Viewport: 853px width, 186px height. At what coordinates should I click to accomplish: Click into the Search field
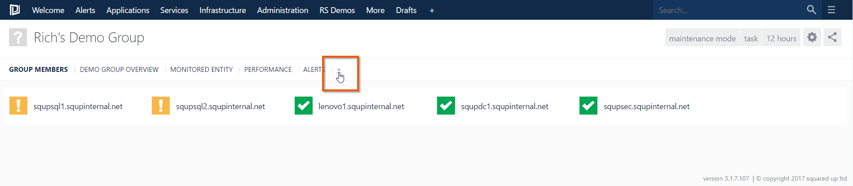click(x=728, y=10)
